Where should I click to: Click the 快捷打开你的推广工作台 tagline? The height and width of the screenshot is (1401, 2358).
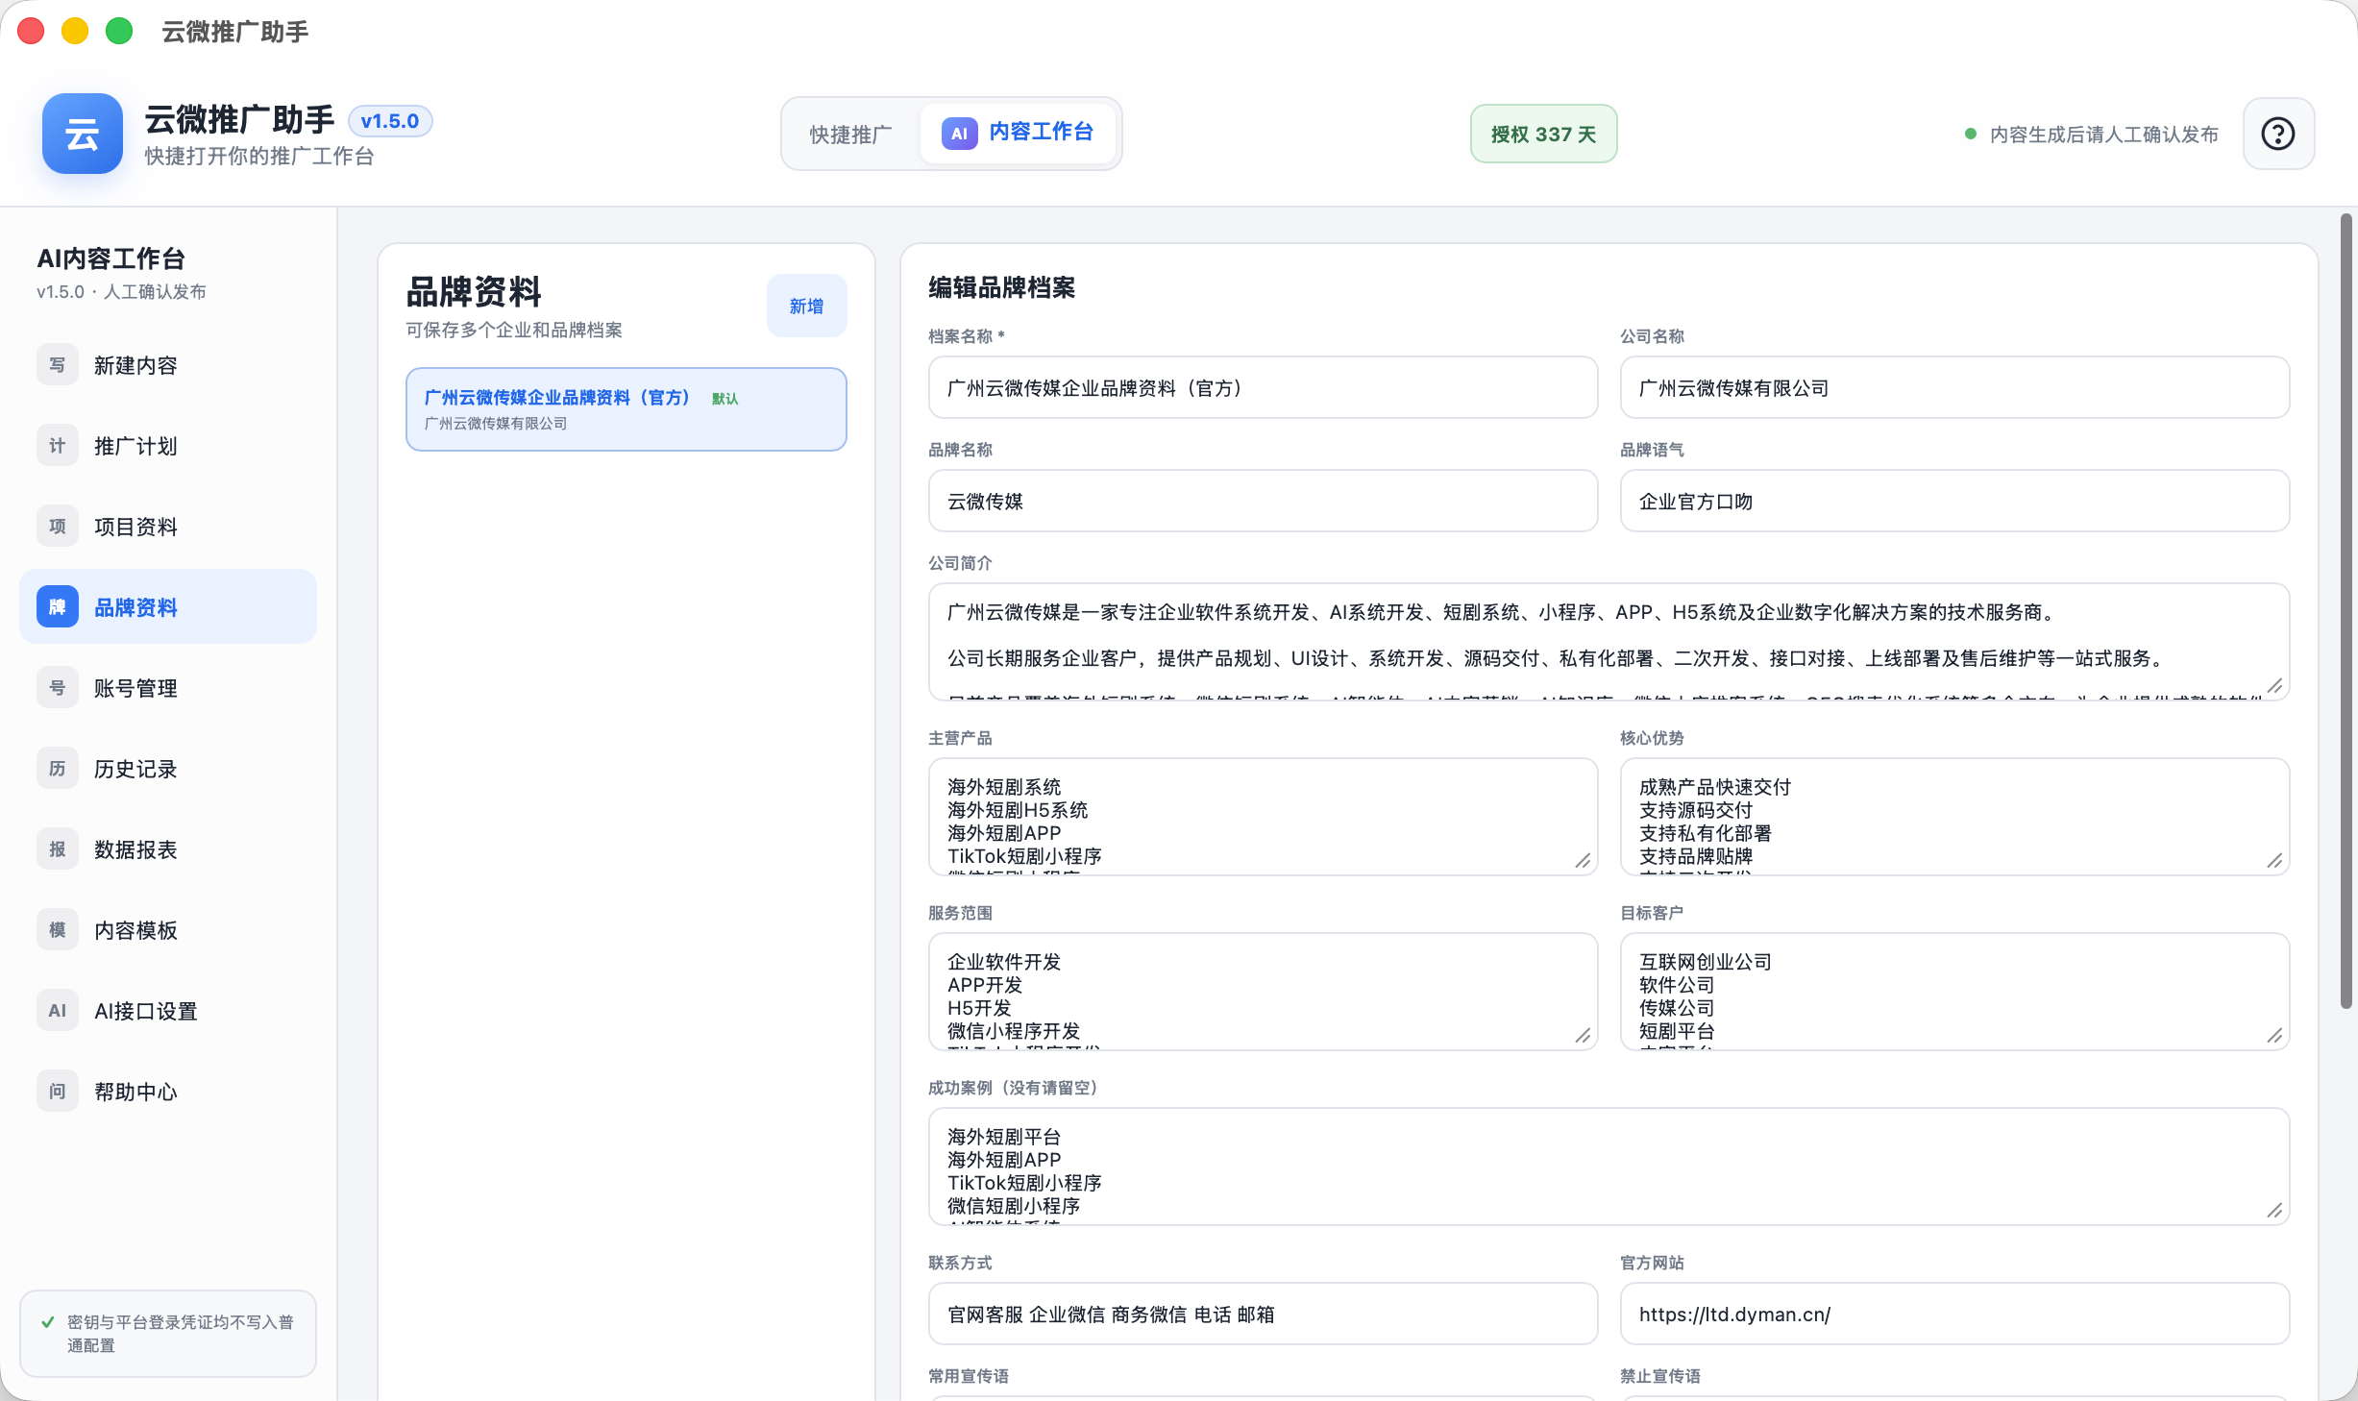(x=259, y=156)
